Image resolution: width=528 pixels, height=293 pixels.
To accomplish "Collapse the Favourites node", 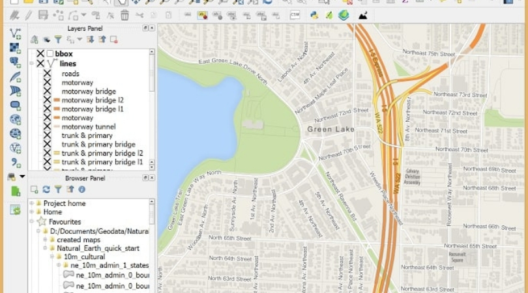I will [x=32, y=221].
